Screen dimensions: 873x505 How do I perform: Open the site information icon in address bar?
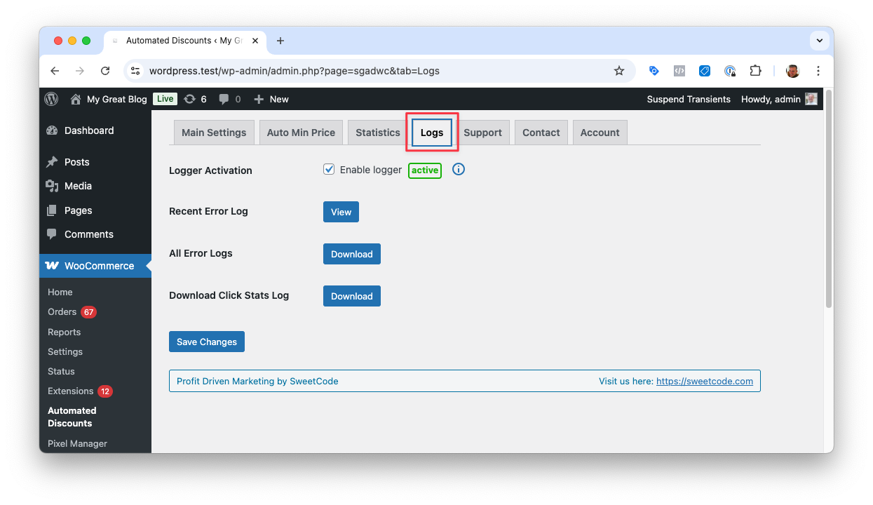(x=136, y=70)
